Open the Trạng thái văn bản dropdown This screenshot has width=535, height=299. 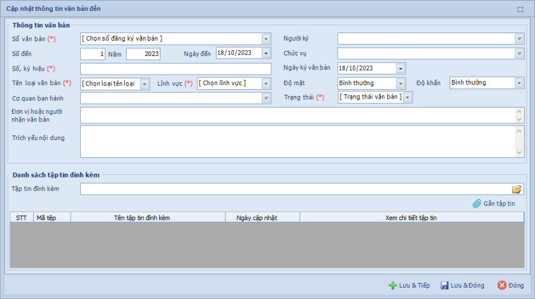(x=408, y=97)
